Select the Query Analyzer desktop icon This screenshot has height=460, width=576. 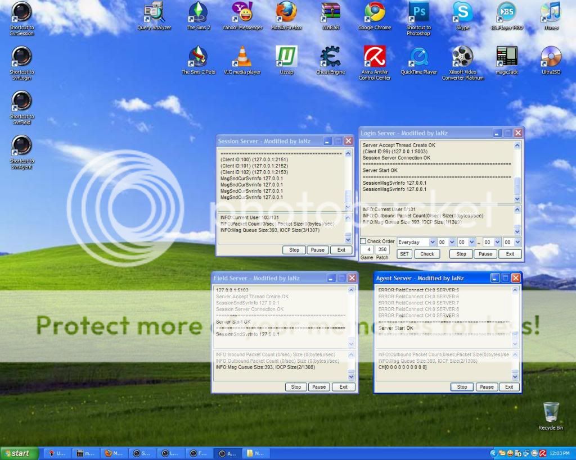(x=154, y=12)
